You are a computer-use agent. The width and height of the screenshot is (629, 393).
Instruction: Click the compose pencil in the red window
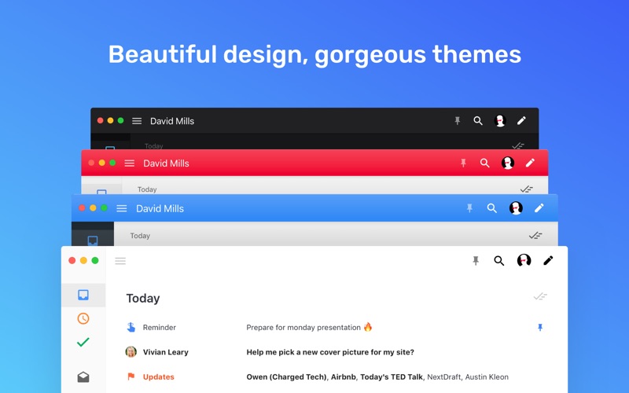pos(530,163)
